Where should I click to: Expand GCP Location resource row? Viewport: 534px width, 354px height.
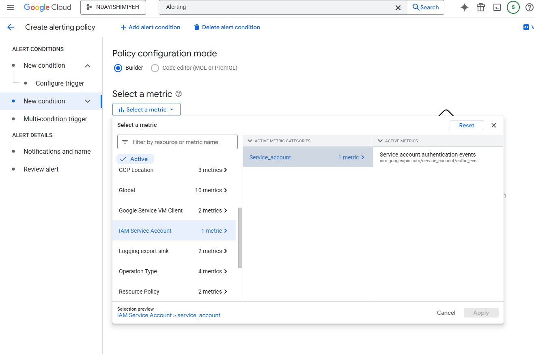click(x=174, y=170)
